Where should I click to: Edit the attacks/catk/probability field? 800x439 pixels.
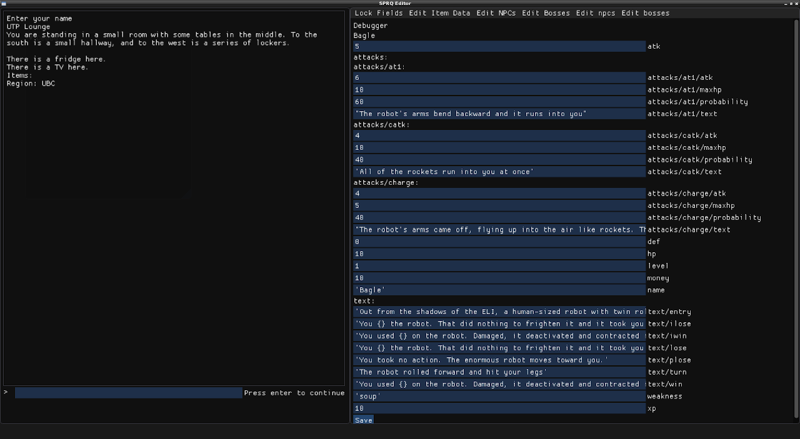tap(499, 160)
